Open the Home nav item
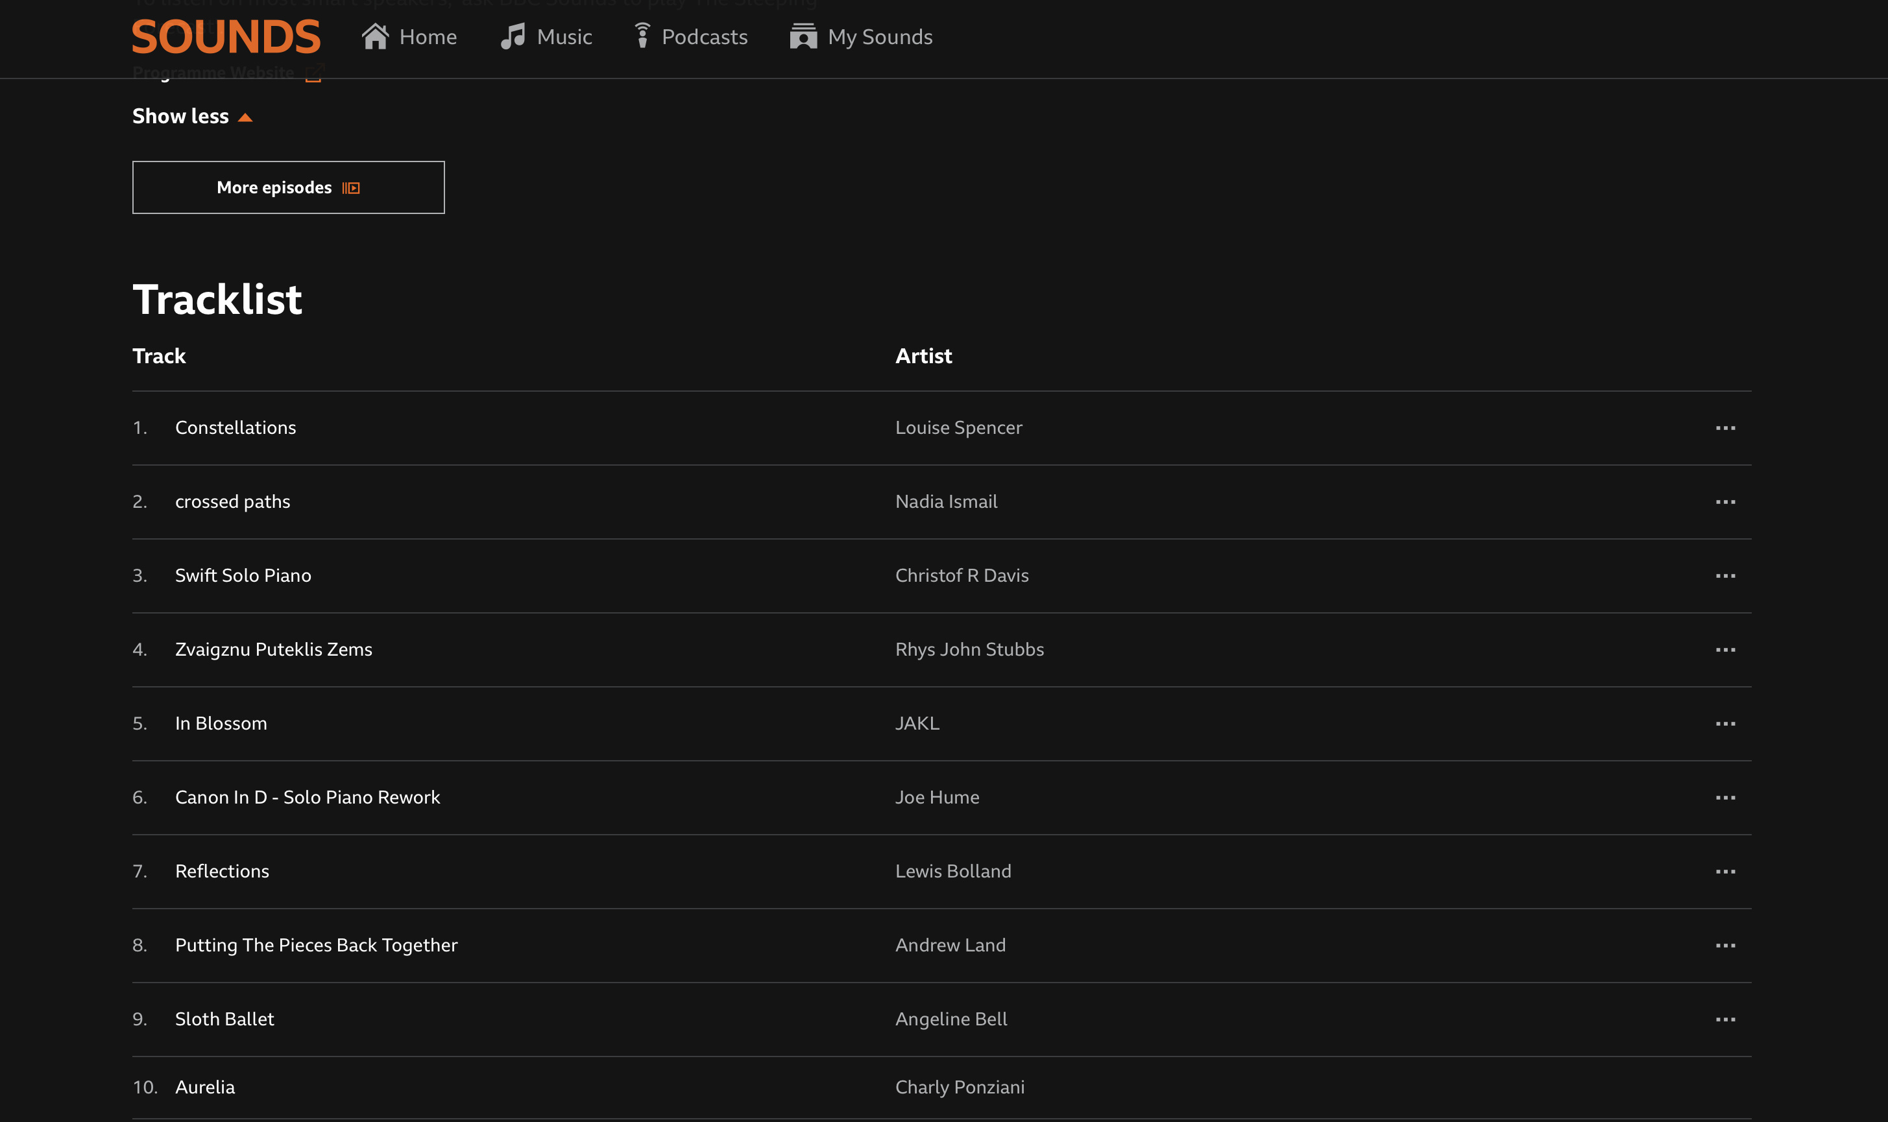Screen dimensions: 1888x1122 click(x=409, y=36)
